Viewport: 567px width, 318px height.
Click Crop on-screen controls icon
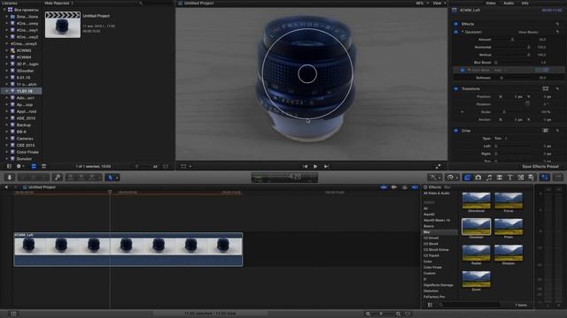pyautogui.click(x=546, y=131)
